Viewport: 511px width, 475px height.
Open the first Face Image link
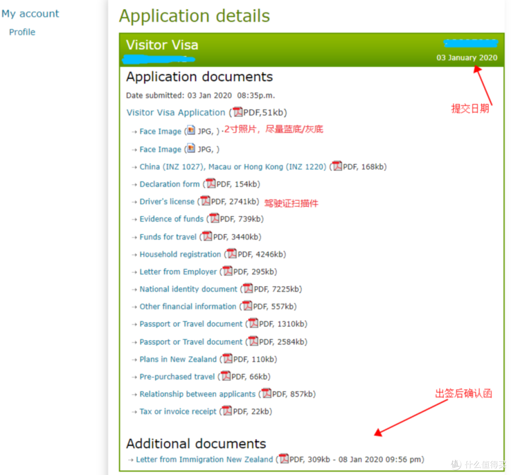pyautogui.click(x=160, y=132)
